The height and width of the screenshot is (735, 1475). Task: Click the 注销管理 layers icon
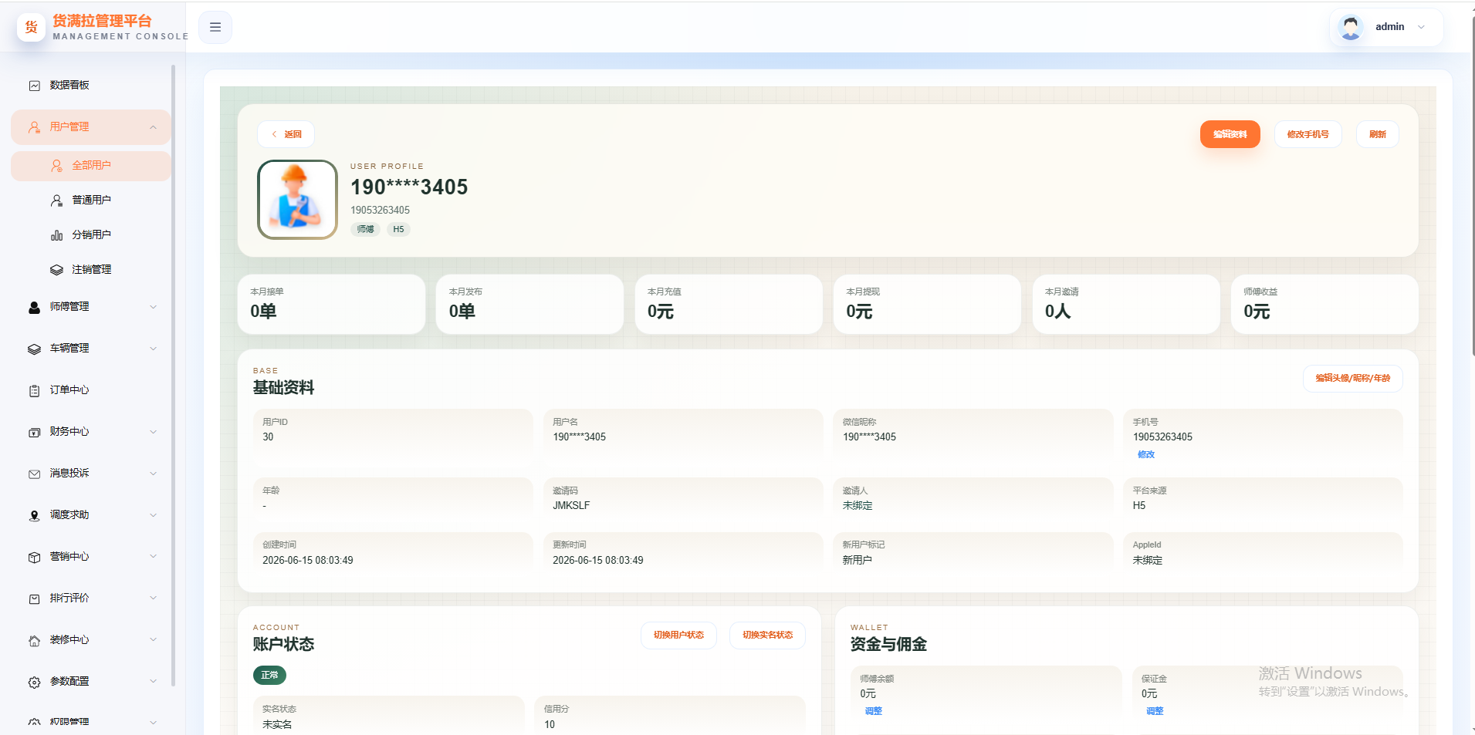(x=56, y=270)
